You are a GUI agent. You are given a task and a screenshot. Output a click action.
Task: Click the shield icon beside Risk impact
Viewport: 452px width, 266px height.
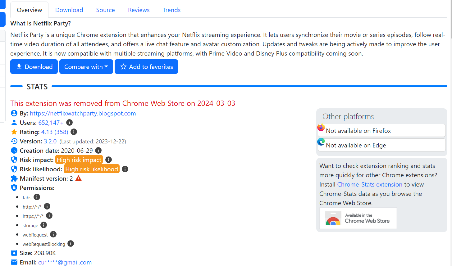click(14, 160)
